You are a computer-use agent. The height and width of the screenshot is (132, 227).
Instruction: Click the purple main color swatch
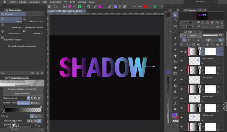pos(175,115)
